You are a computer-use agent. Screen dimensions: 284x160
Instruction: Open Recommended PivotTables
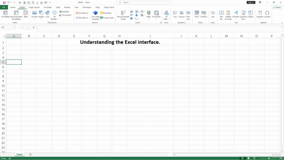(x=16, y=15)
